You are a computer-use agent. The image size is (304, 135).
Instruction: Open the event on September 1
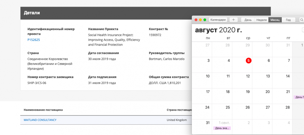(223, 128)
